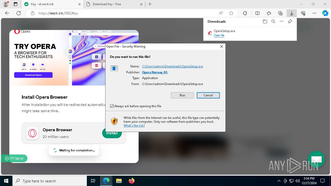The image size is (331, 186).
Task: Toggle the Downloads toolbar button
Action: pos(291,13)
